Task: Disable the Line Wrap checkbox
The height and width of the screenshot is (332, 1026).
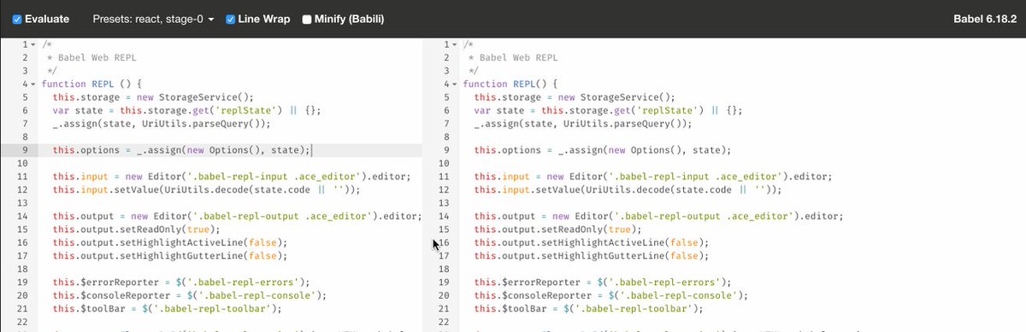Action: pyautogui.click(x=230, y=19)
